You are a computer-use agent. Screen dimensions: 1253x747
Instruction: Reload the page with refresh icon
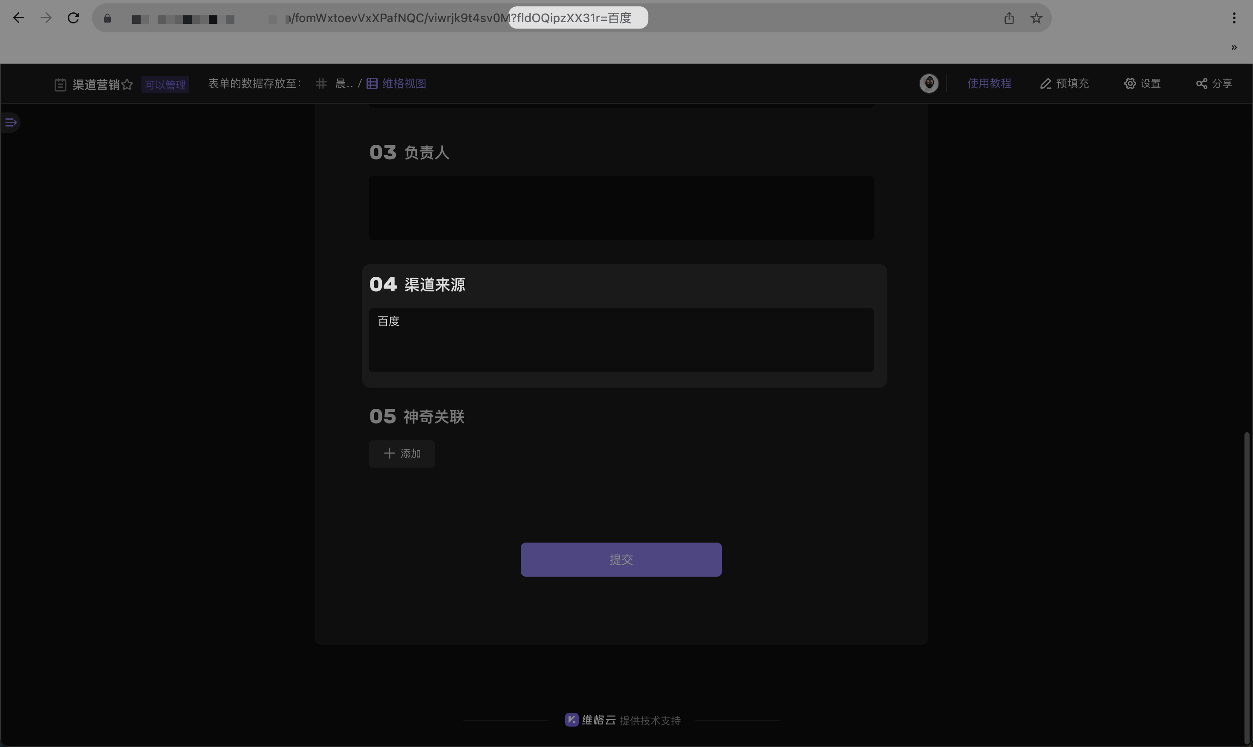[74, 18]
